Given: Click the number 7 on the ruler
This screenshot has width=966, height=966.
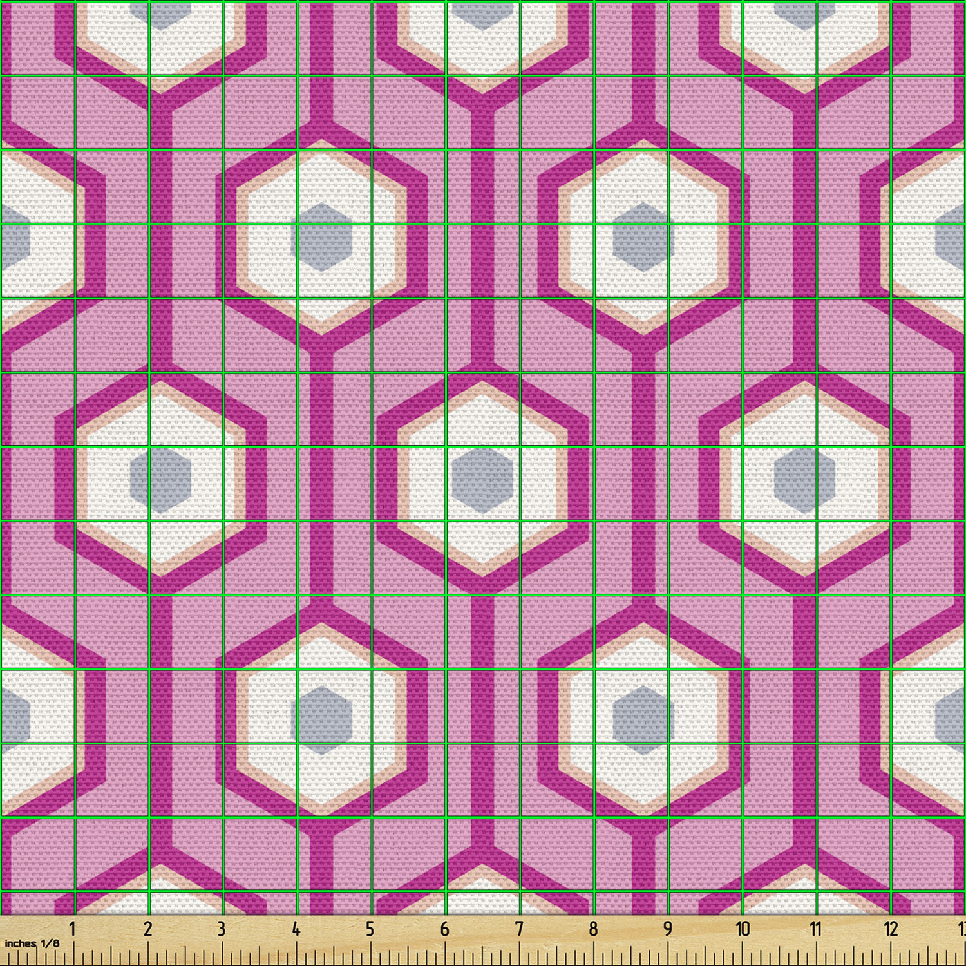Looking at the screenshot, I should coord(519,929).
